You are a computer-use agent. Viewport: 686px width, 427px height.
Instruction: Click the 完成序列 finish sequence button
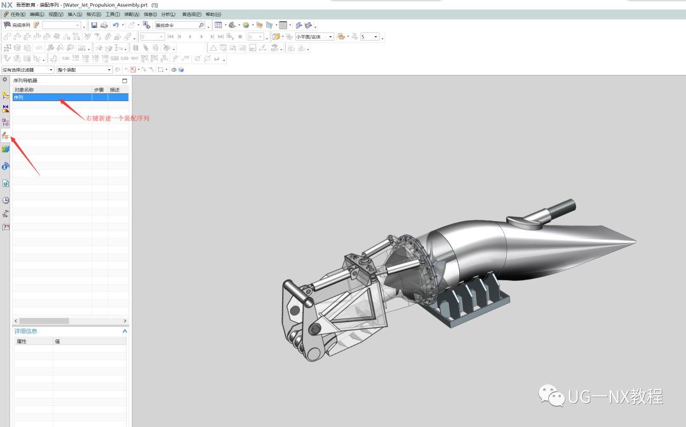[x=17, y=25]
